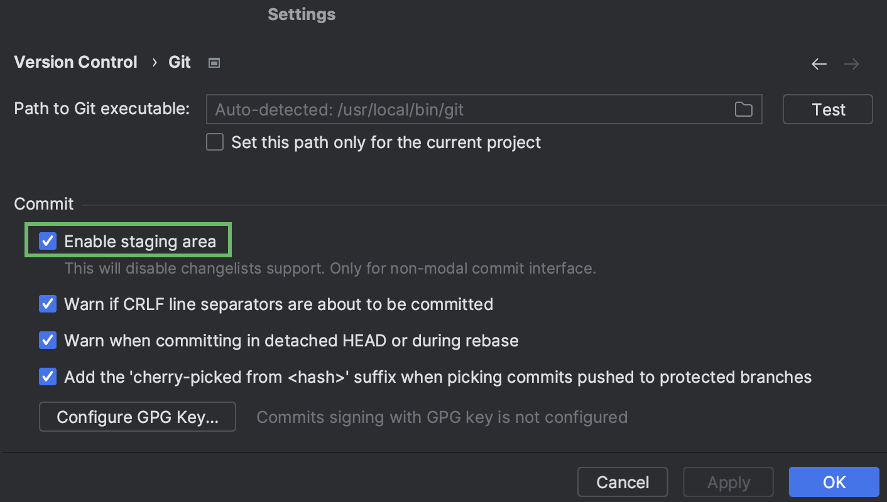Screen dimensions: 887x502
Task: Cancel the Settings dialog
Action: pos(622,482)
